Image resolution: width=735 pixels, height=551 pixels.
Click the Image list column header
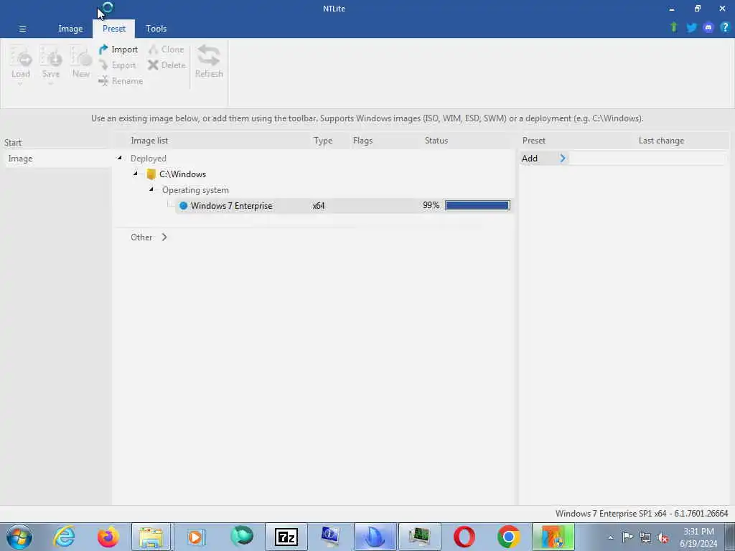pos(149,141)
